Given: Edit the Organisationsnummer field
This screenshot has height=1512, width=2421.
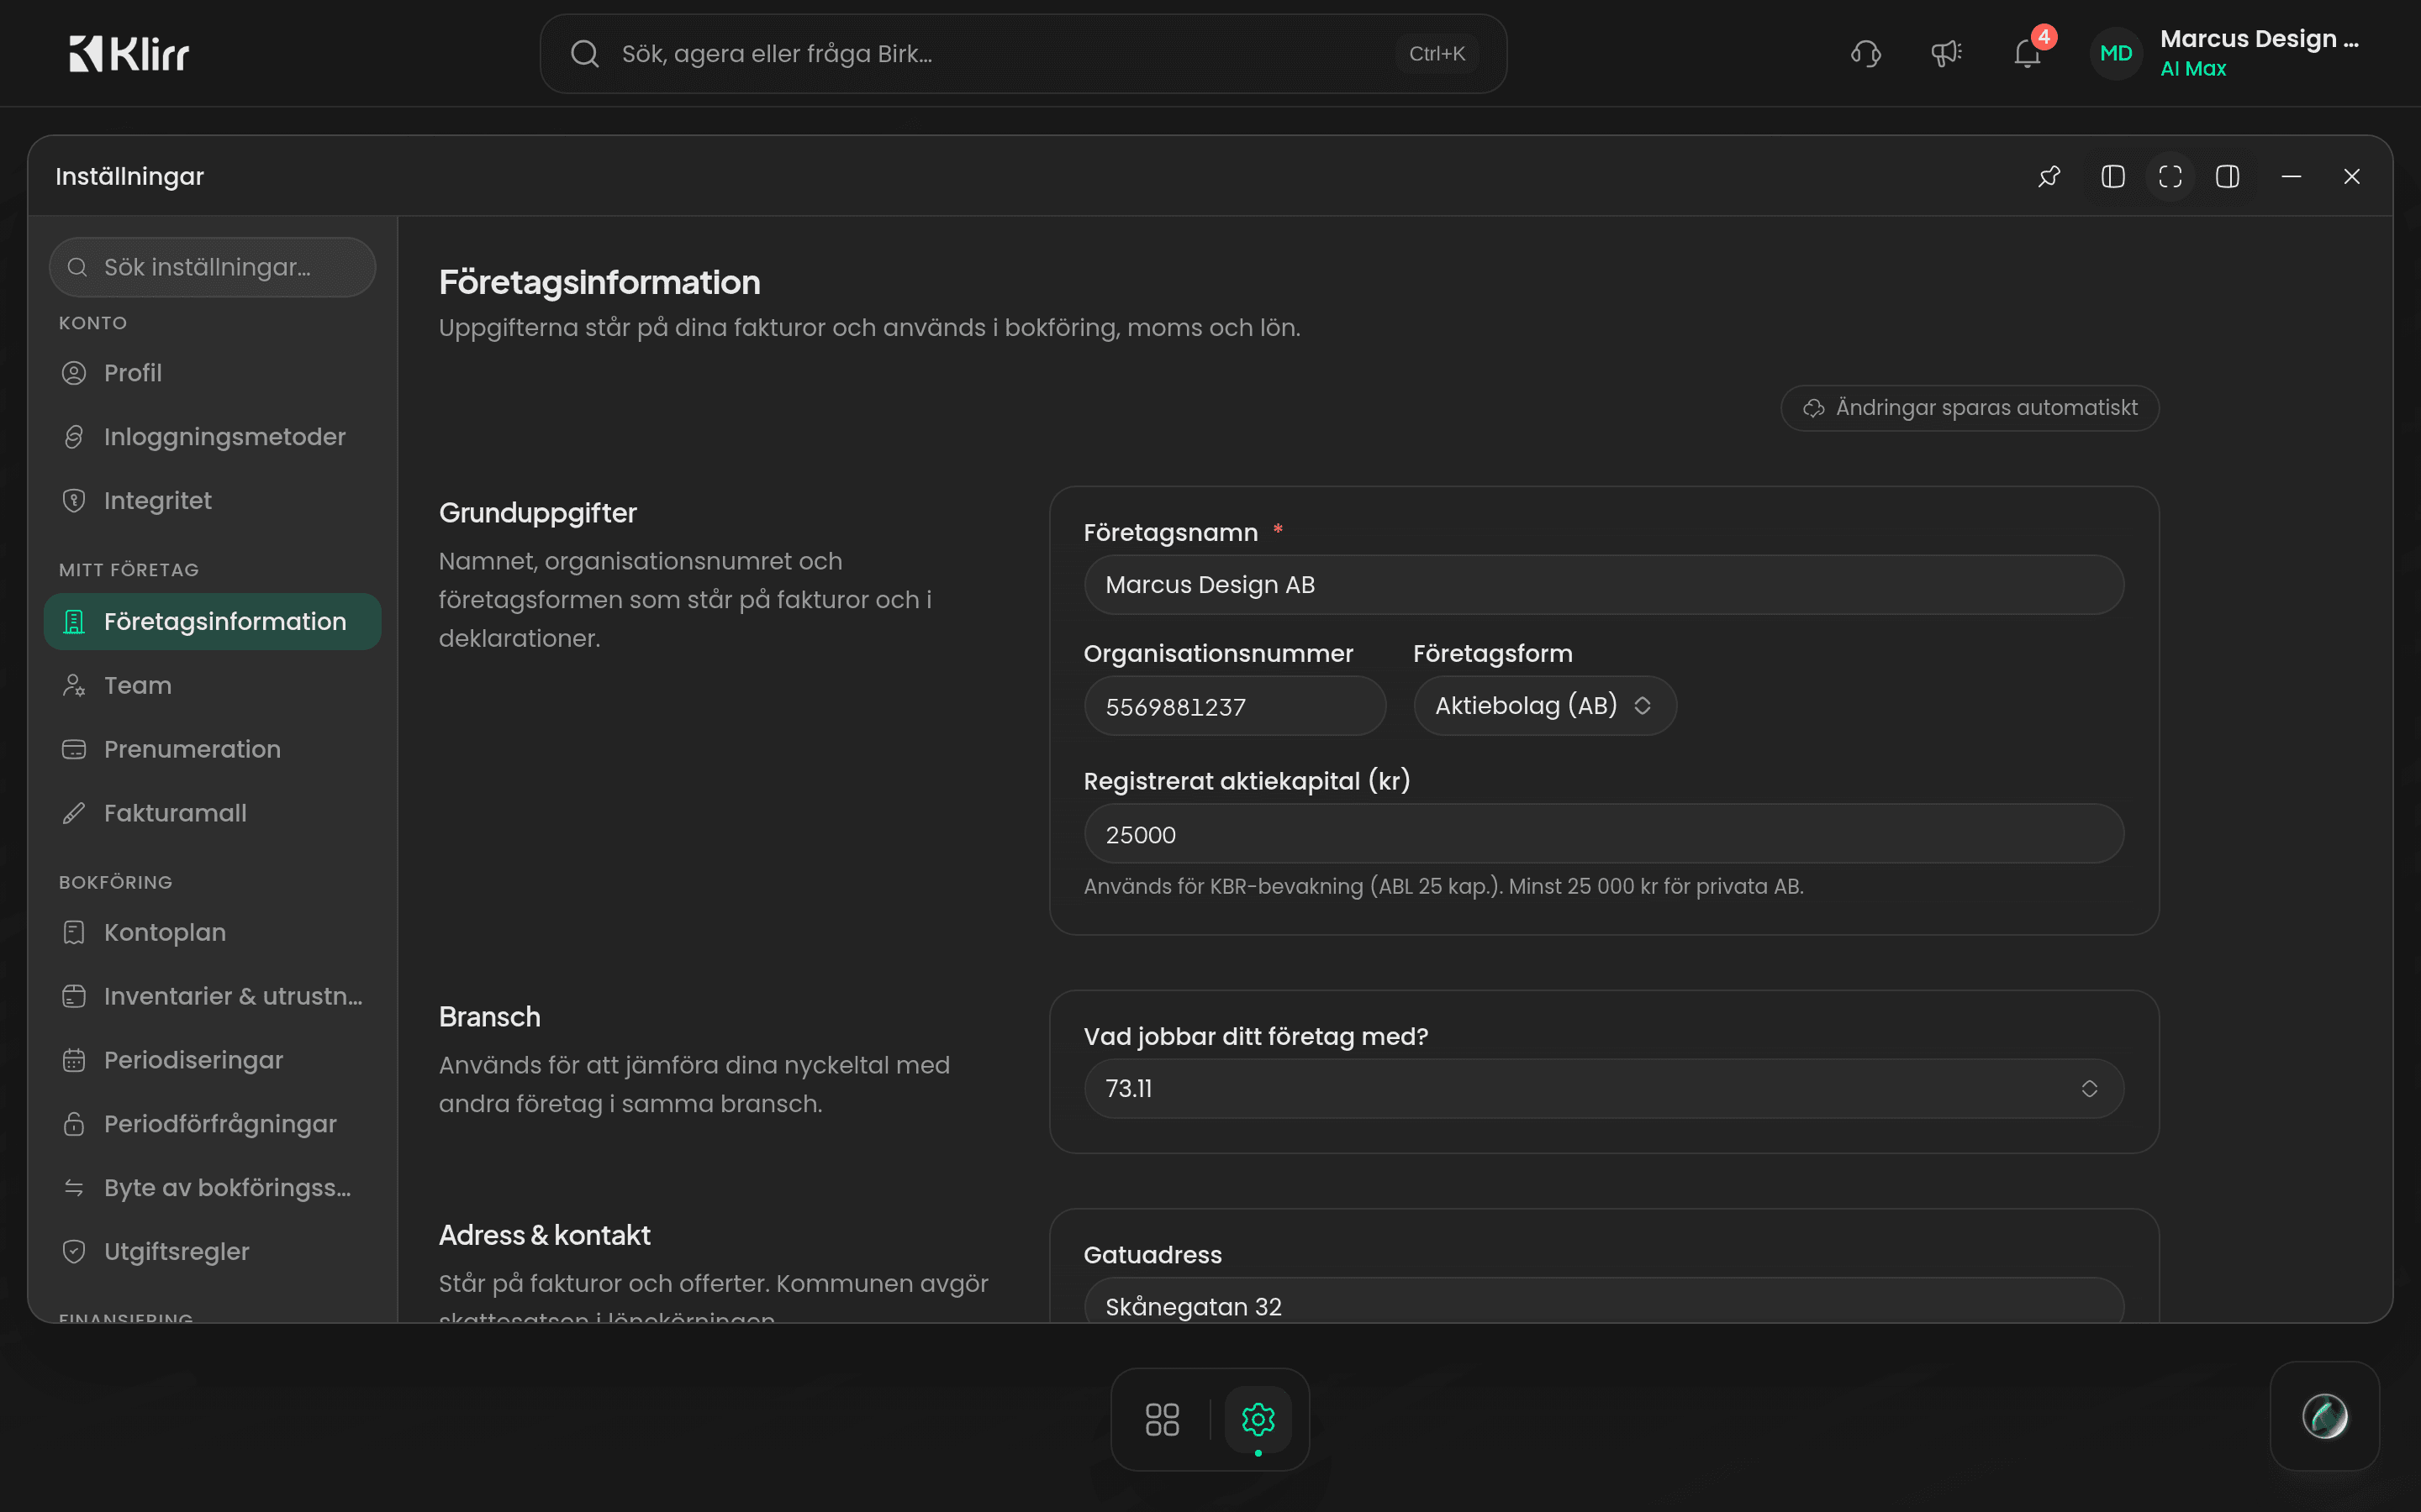Looking at the screenshot, I should click(1235, 706).
